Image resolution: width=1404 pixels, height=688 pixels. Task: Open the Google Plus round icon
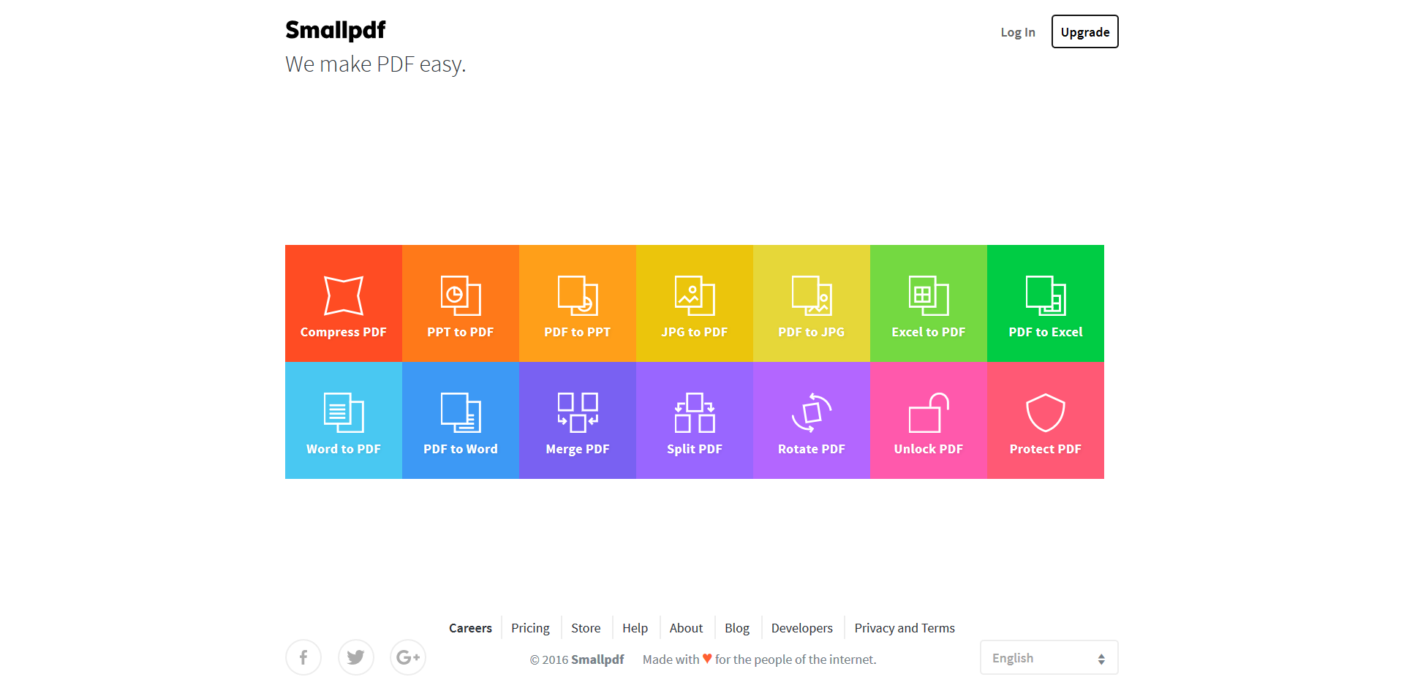(408, 657)
